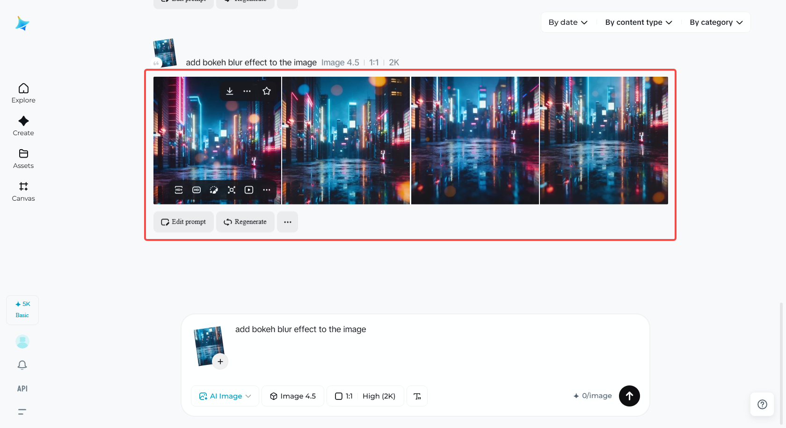Expand the sidebar menu lines icon

click(22, 412)
